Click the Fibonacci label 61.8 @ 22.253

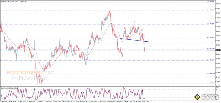click(x=211, y=60)
